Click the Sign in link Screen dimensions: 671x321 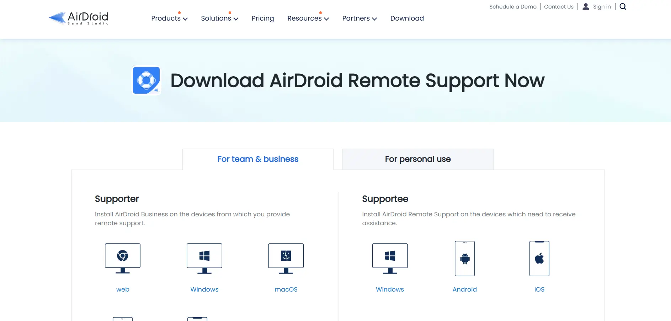coord(602,6)
